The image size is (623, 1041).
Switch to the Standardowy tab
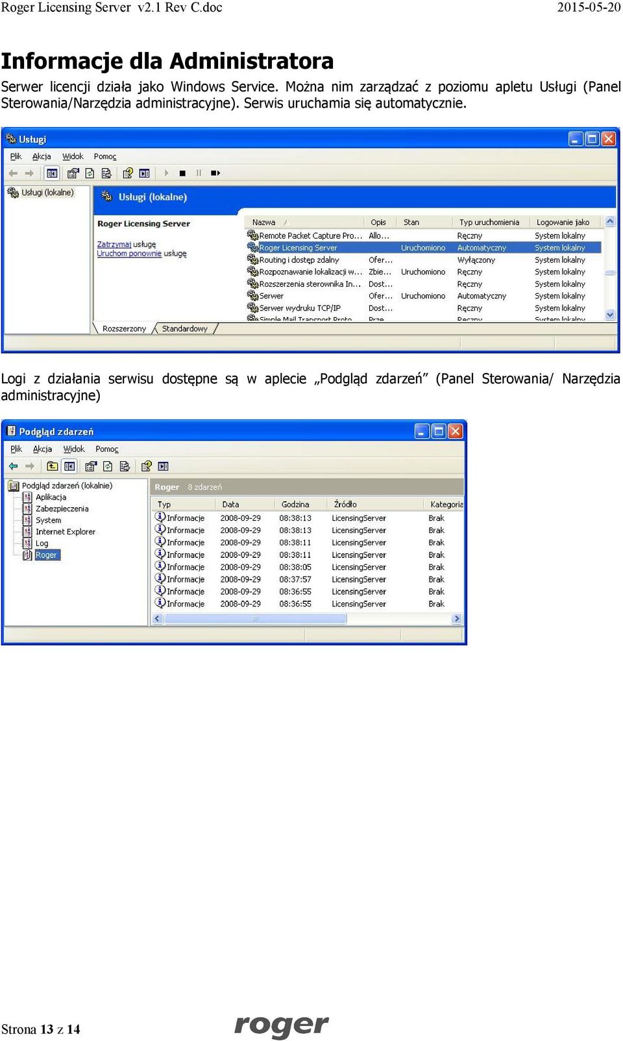click(185, 329)
